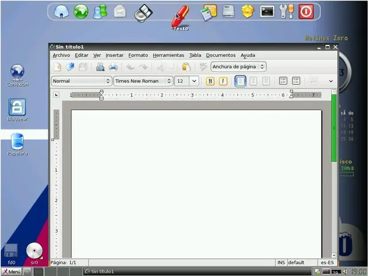Open the Formato menu
The image size is (368, 276).
click(138, 55)
